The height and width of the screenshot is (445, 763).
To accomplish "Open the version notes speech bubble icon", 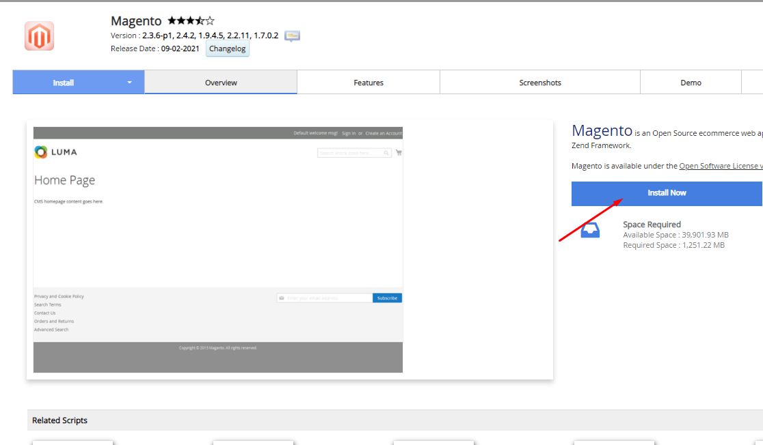I will [292, 36].
